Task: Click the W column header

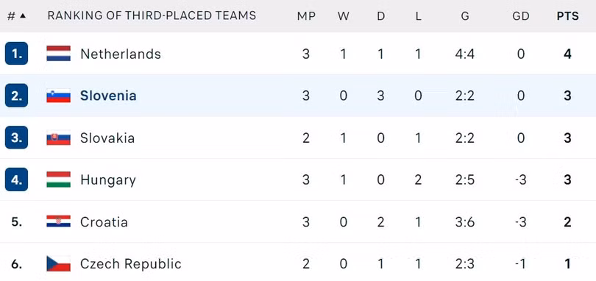Action: (x=343, y=16)
